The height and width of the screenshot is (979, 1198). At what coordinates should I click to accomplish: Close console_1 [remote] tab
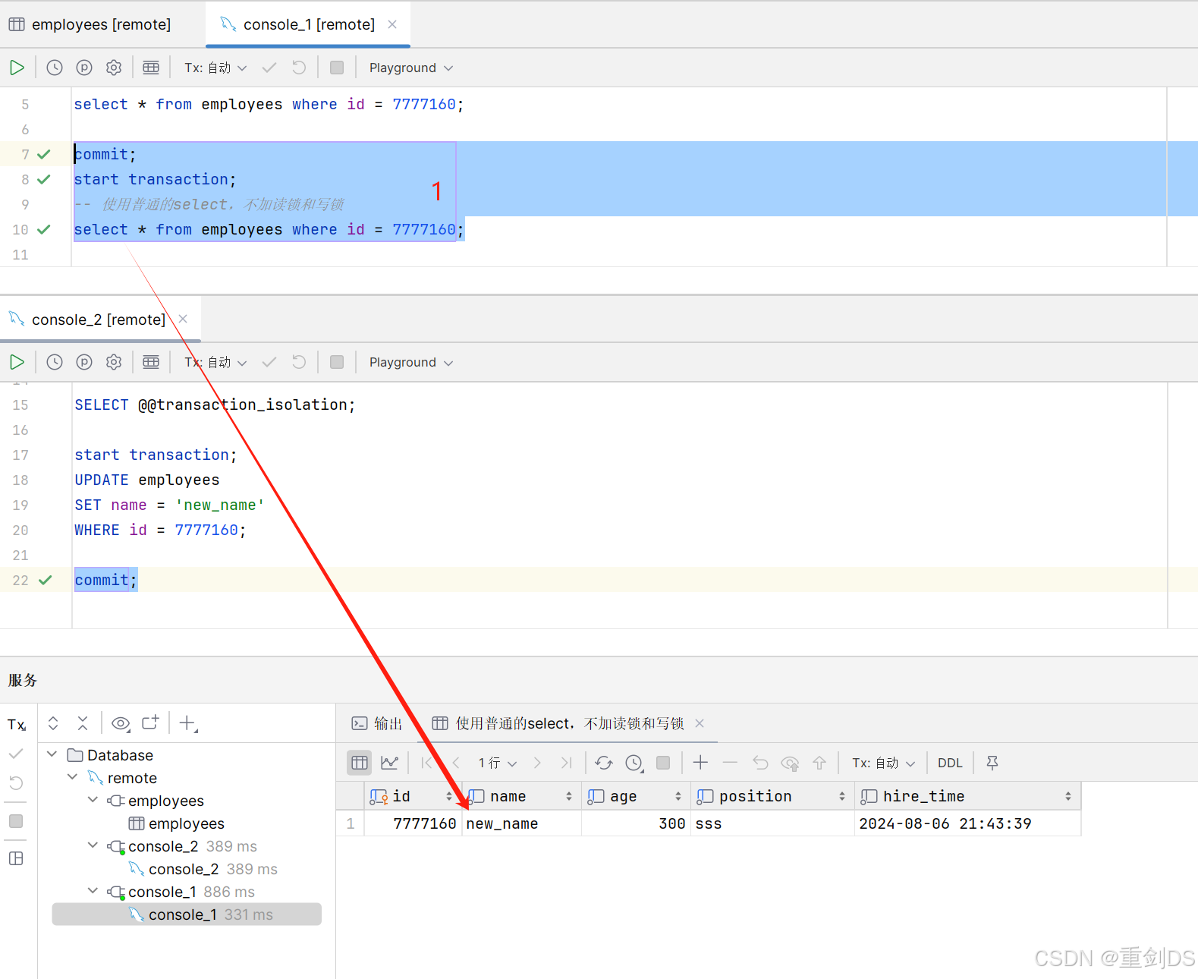392,24
